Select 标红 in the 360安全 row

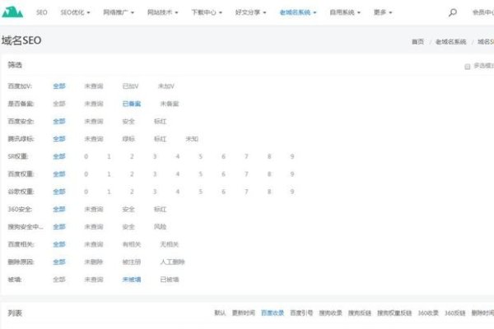[x=160, y=210]
